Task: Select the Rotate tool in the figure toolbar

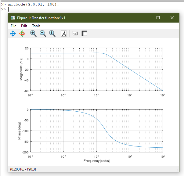Action: (x=22, y=34)
